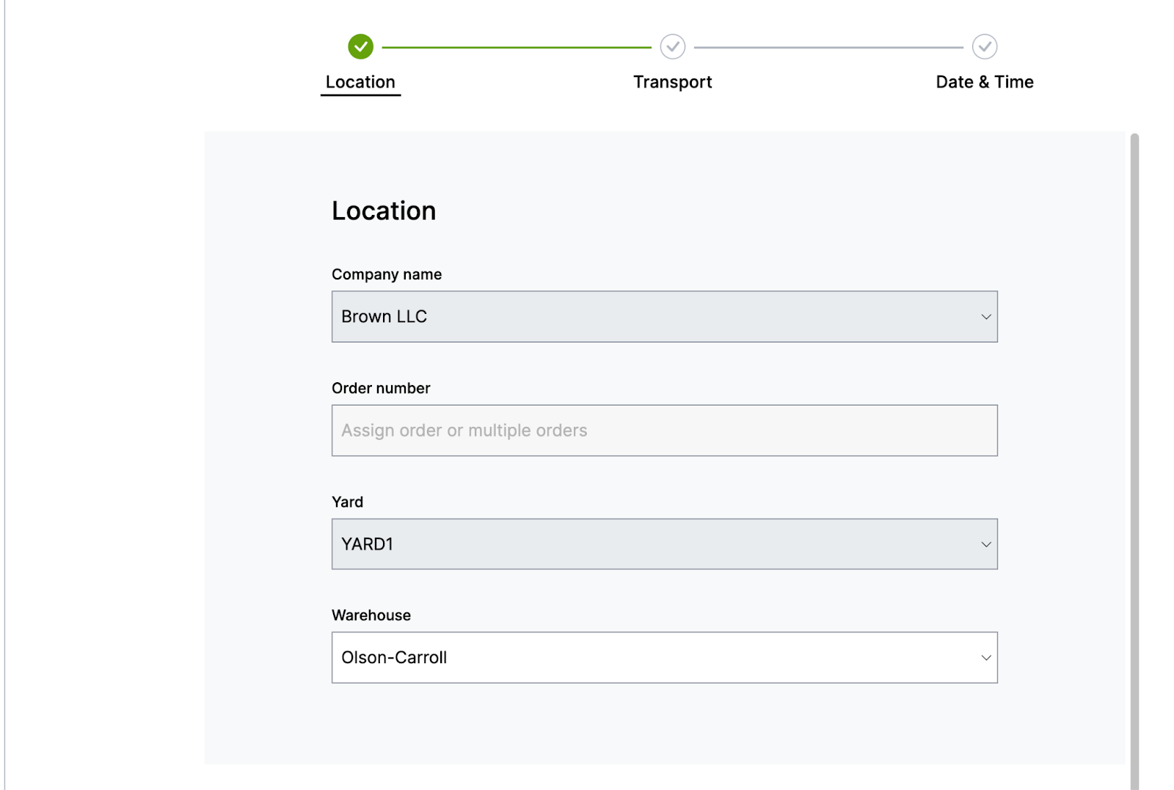Click the Order number field label
Viewport: 1174px width, 790px height.
[381, 388]
